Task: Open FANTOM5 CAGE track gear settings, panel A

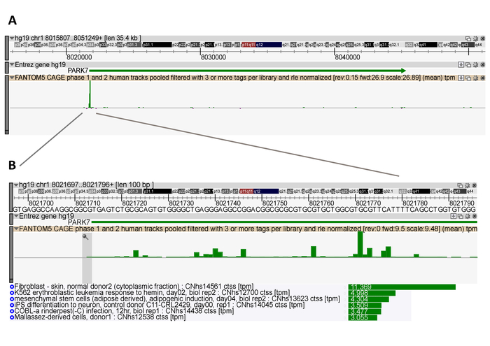Action: tap(475, 78)
